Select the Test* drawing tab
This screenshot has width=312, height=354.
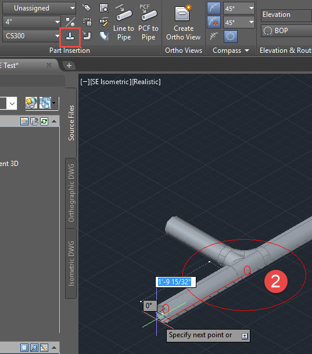[x=23, y=66]
